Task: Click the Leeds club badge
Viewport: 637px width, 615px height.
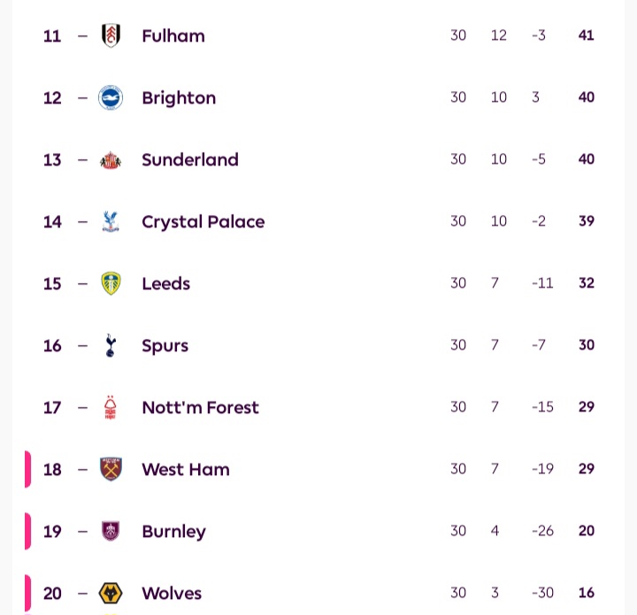Action: coord(111,283)
